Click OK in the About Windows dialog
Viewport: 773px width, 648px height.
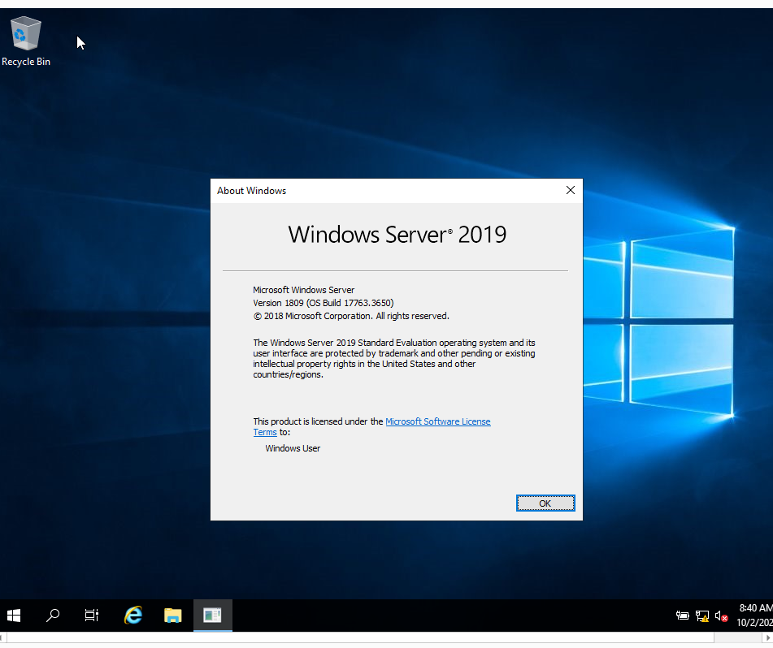(x=545, y=503)
